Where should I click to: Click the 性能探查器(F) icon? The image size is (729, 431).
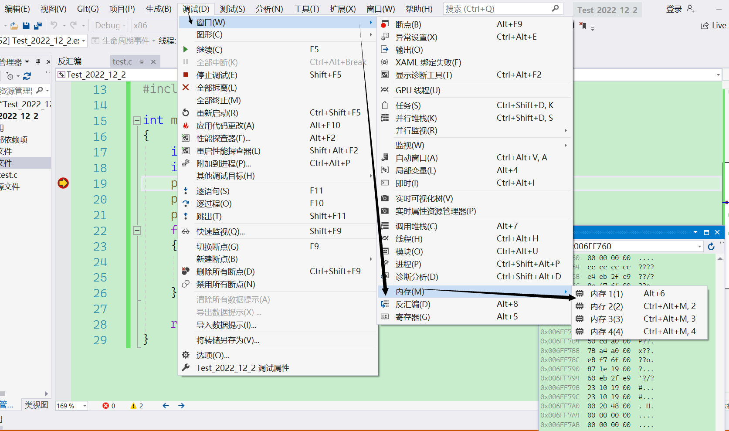(186, 138)
